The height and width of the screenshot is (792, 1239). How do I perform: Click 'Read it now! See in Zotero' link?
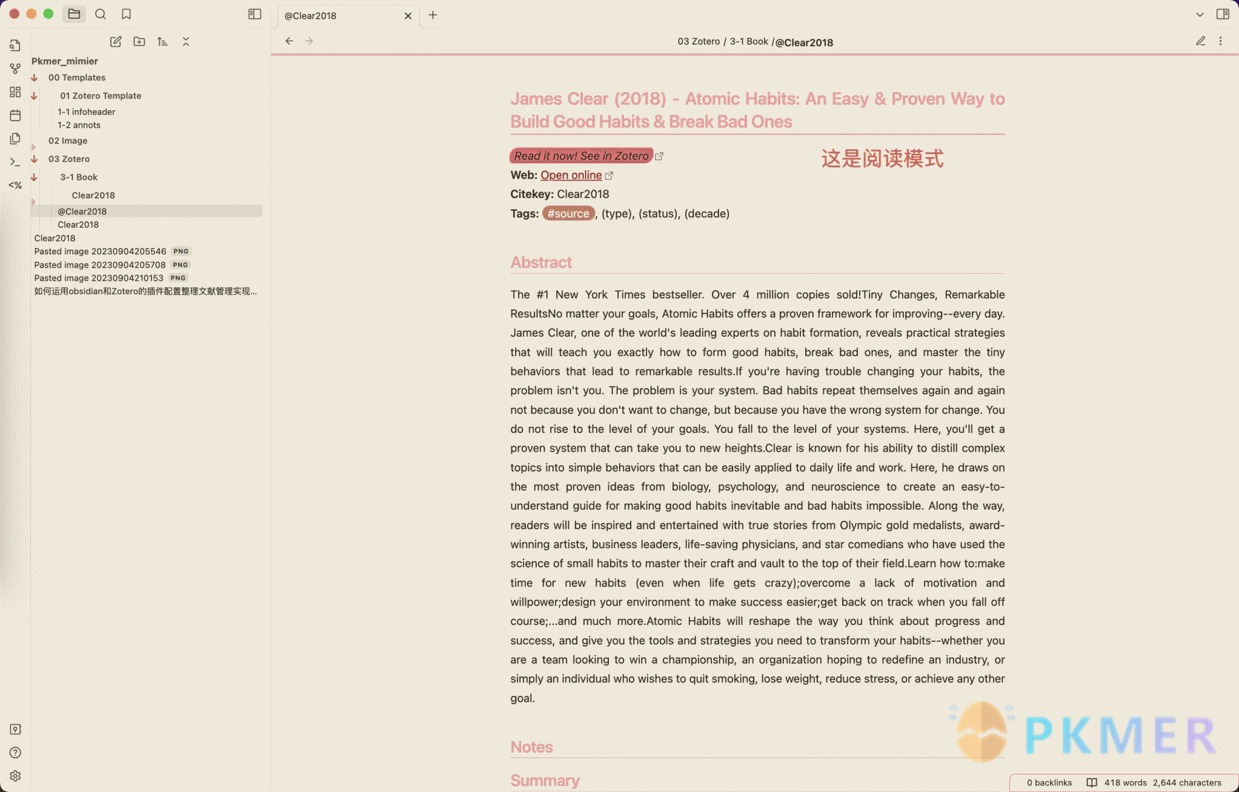click(582, 156)
